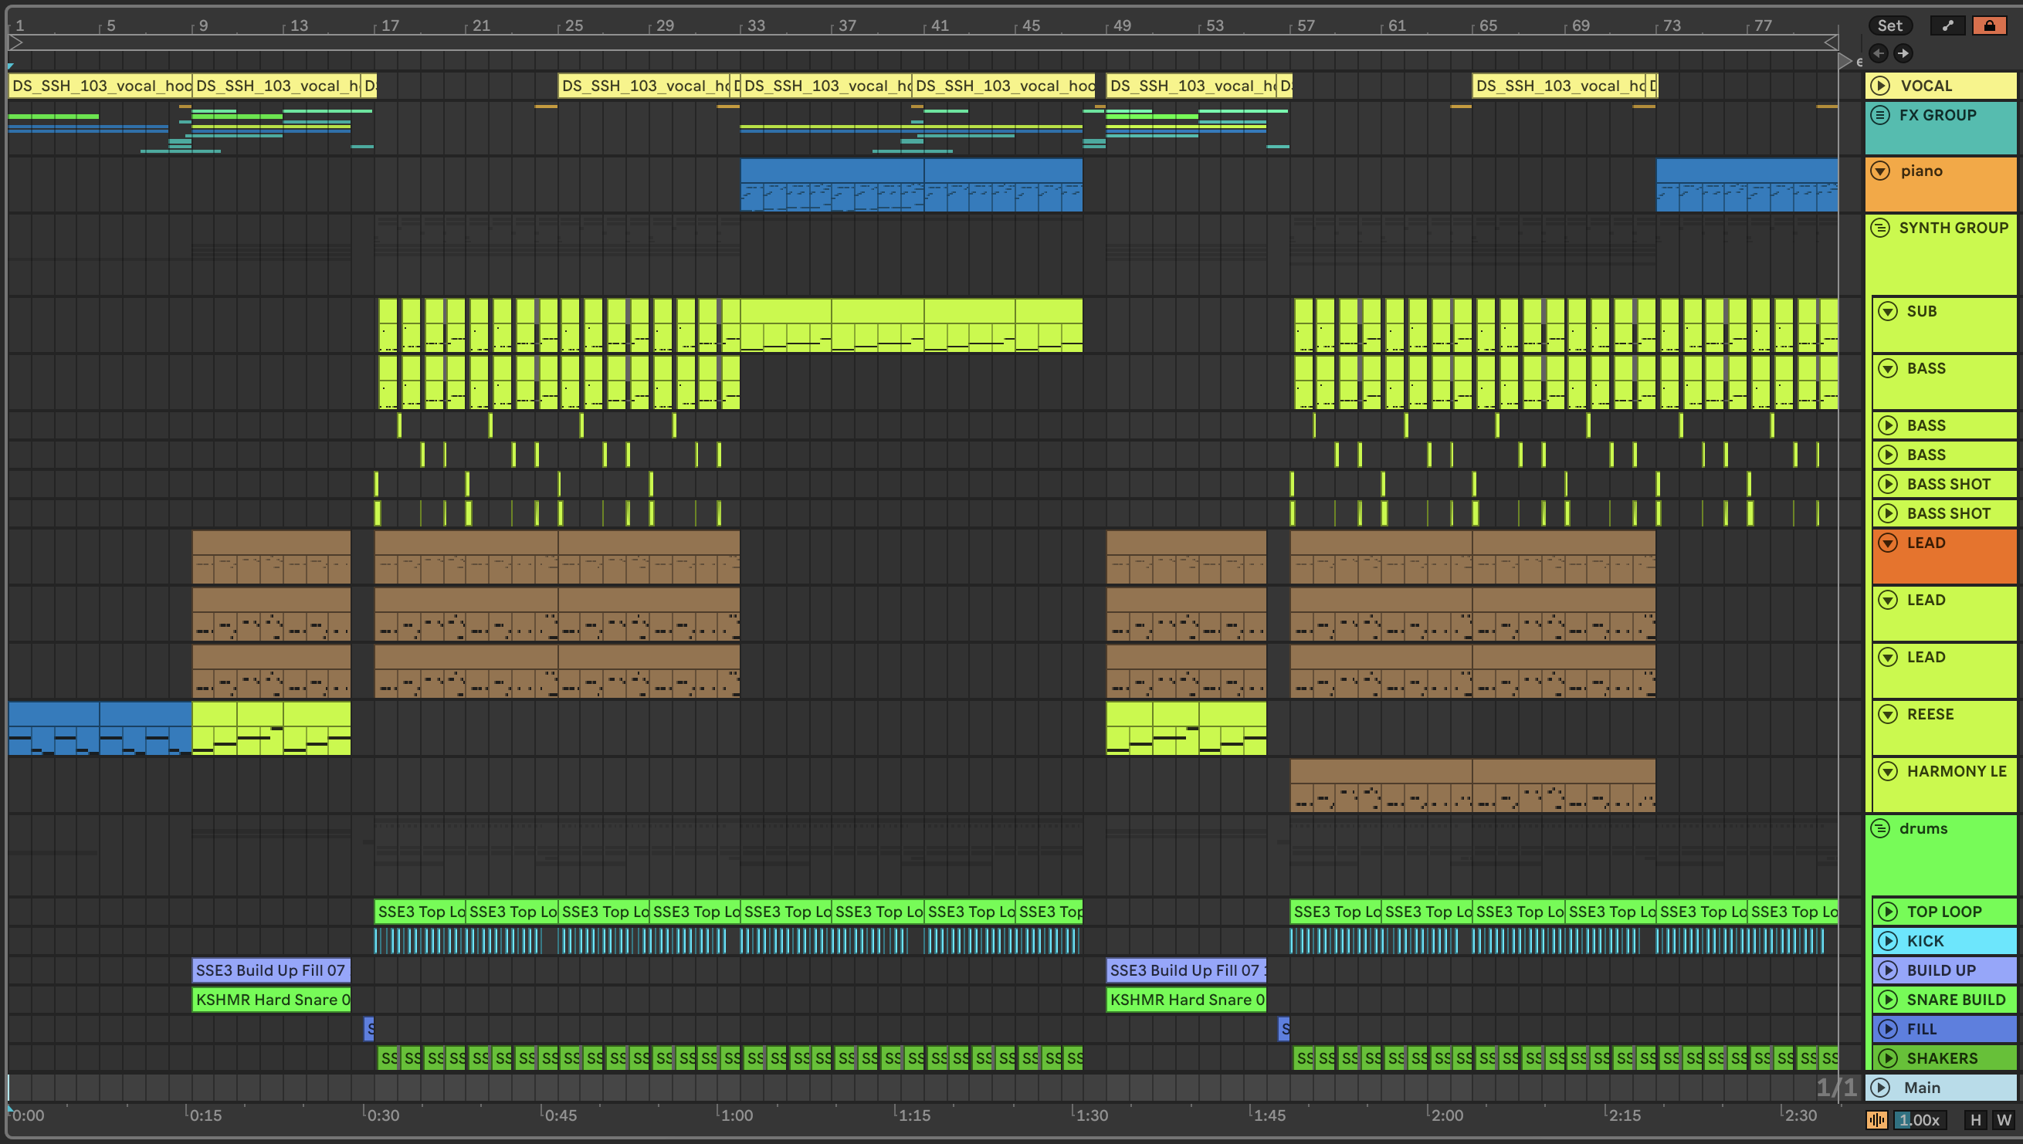
Task: Click the H optimize height button
Action: pyautogui.click(x=1975, y=1119)
